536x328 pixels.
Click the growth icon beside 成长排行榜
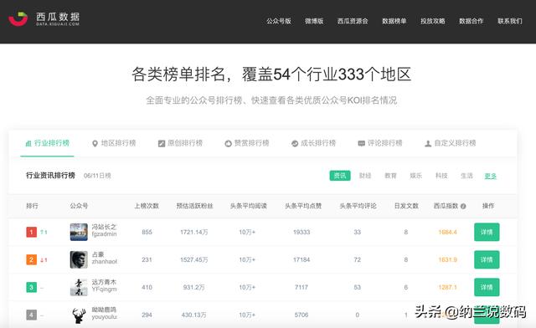295,144
